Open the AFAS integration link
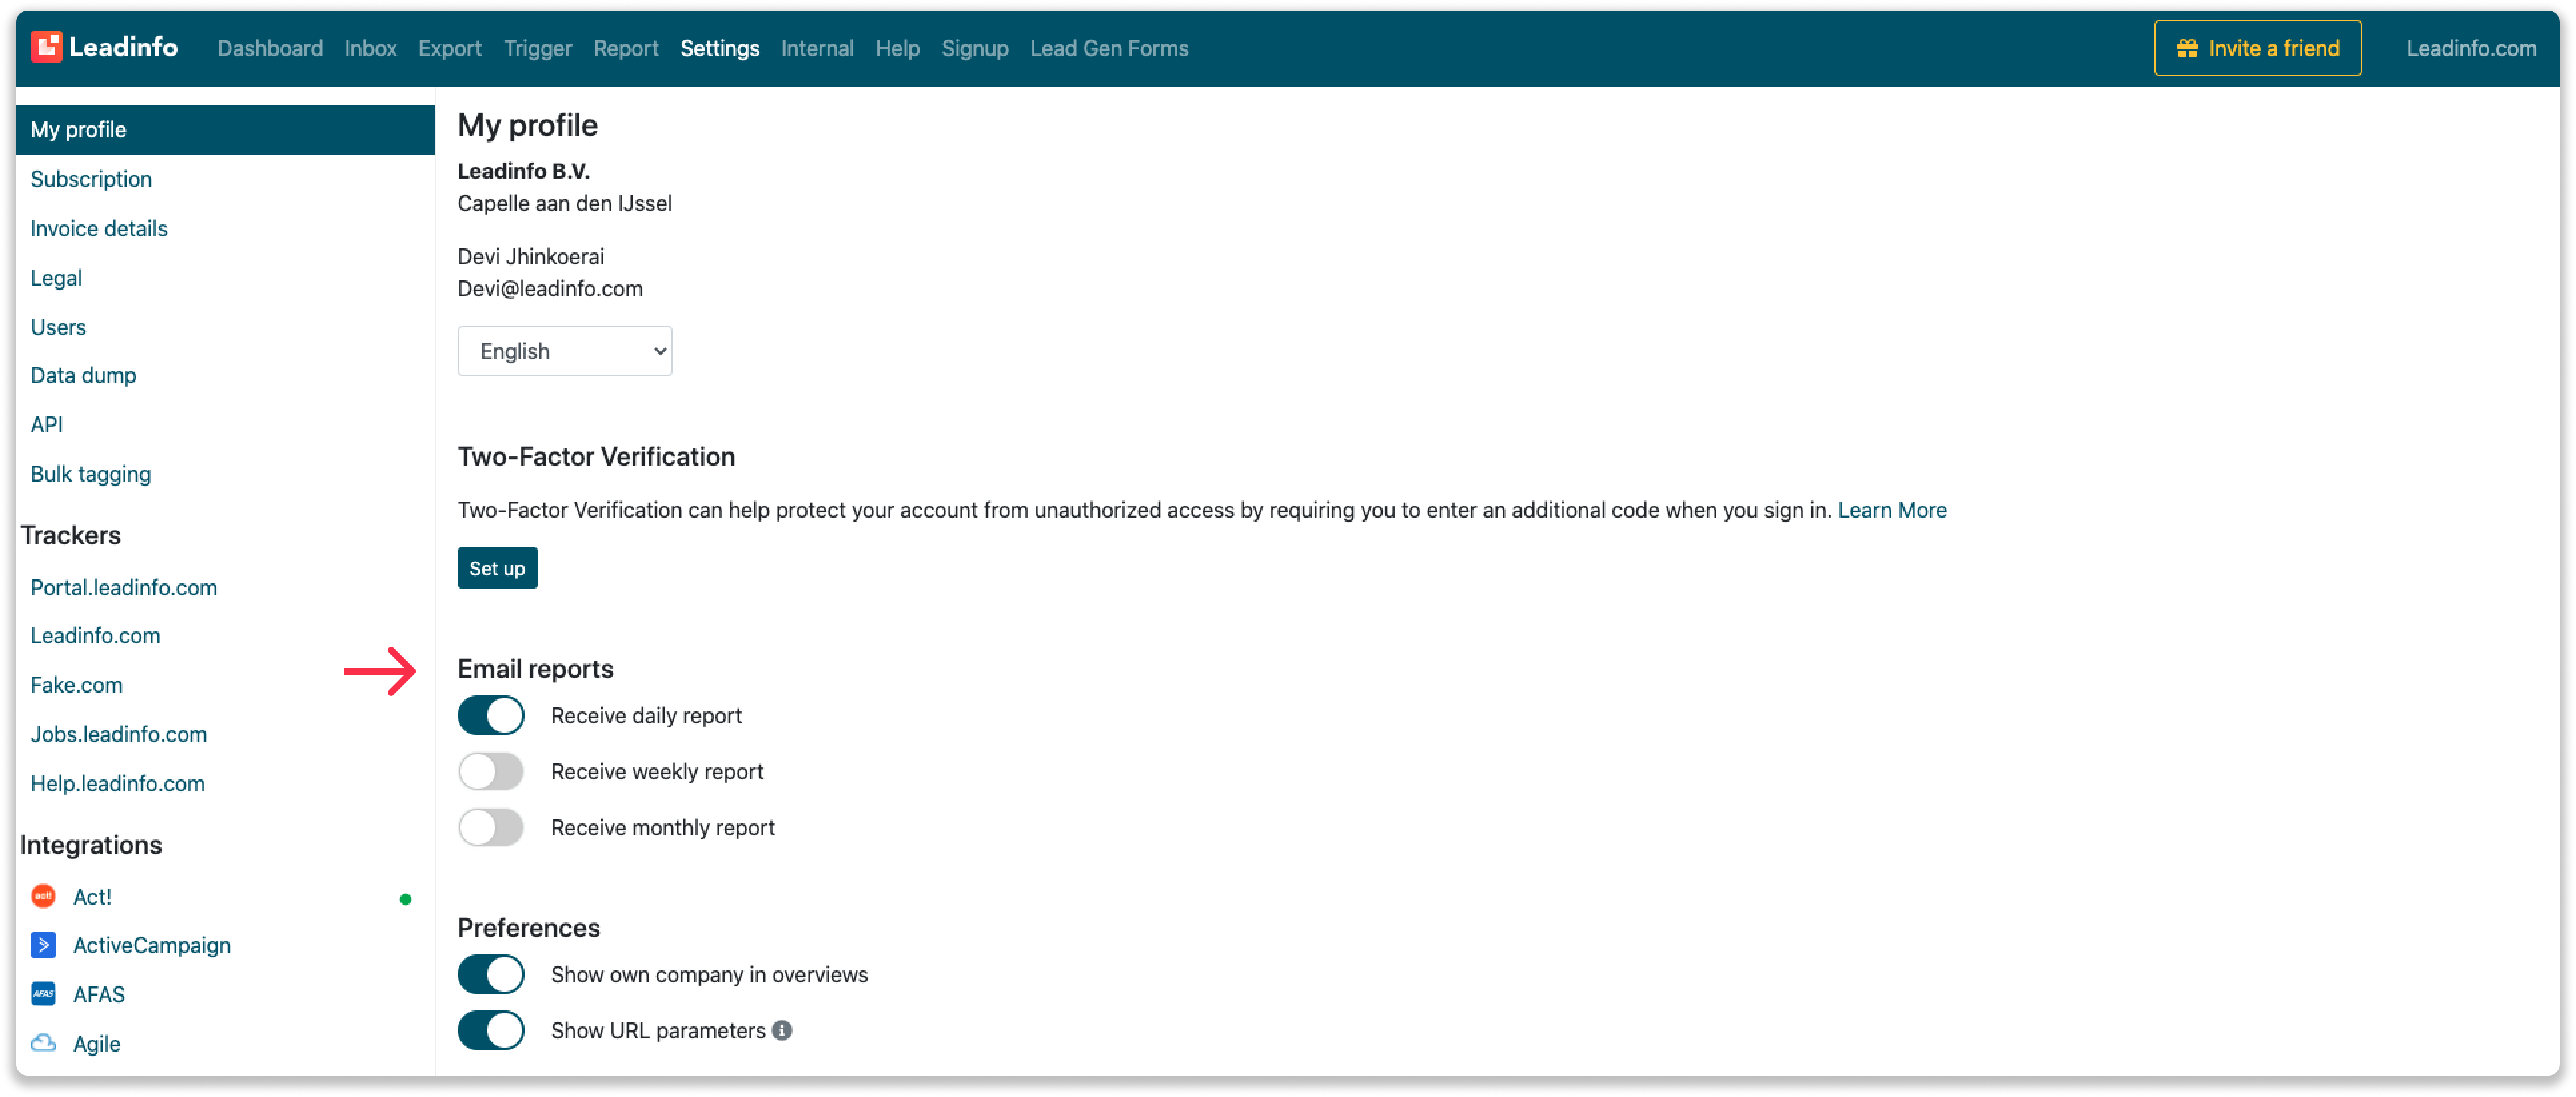Screen dimensions: 2576x1097 (99, 994)
